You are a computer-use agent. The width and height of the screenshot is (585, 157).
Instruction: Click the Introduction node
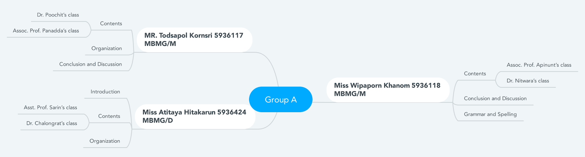105,92
